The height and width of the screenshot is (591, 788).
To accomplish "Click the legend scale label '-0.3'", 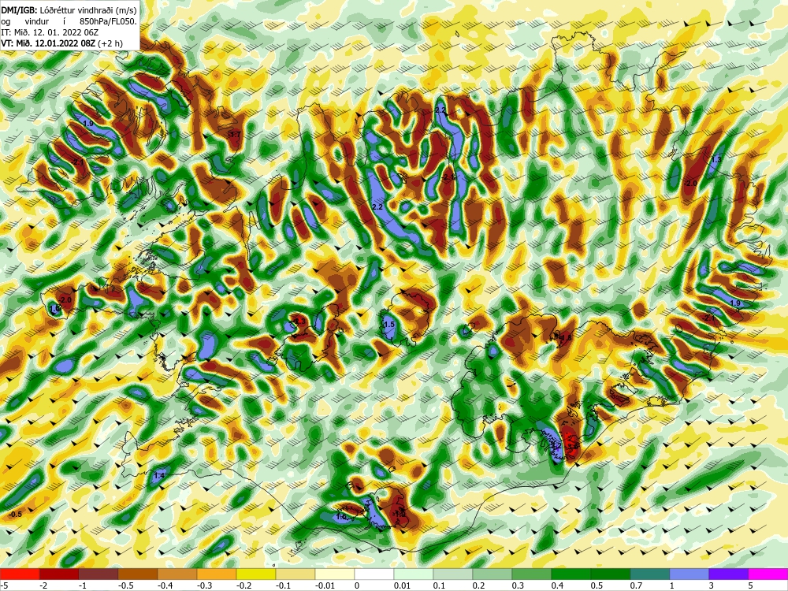I will click(x=204, y=585).
